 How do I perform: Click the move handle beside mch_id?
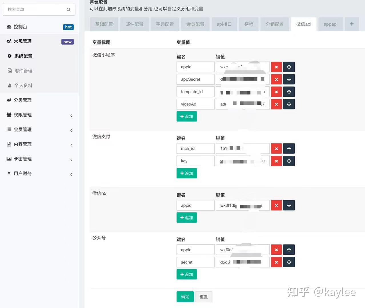coord(289,148)
